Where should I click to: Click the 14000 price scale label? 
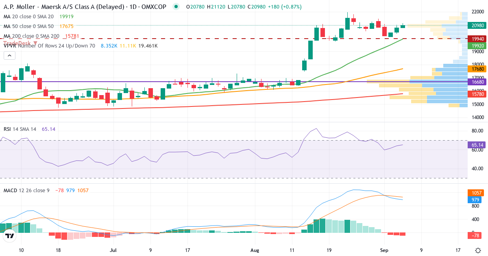(x=478, y=117)
